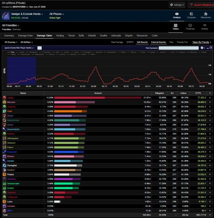Viewport: 214px width, 218px height.
Task: Toggle the Raw Damage option
Action: coord(117,42)
